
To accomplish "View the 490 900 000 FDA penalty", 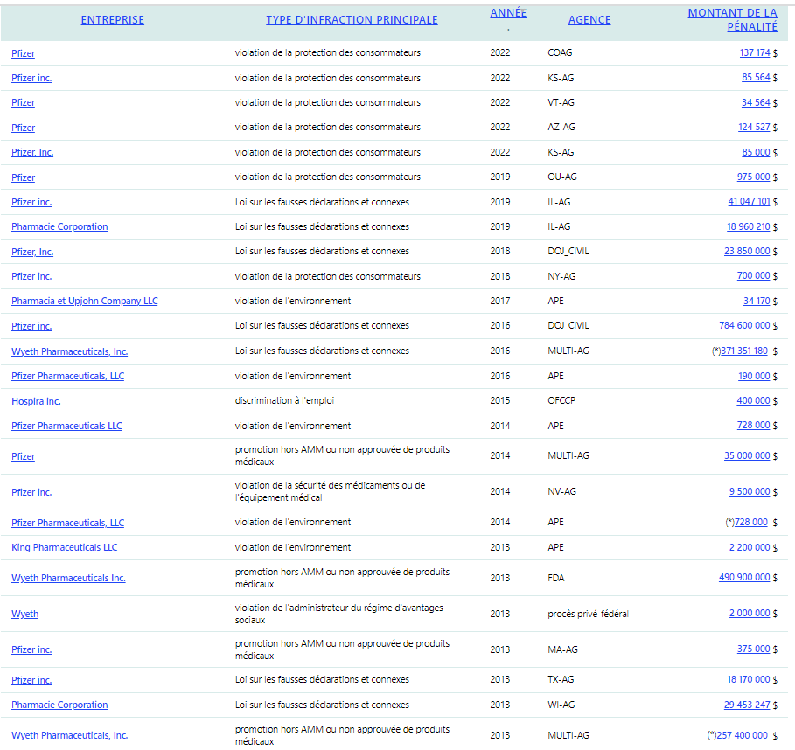I will tap(744, 578).
